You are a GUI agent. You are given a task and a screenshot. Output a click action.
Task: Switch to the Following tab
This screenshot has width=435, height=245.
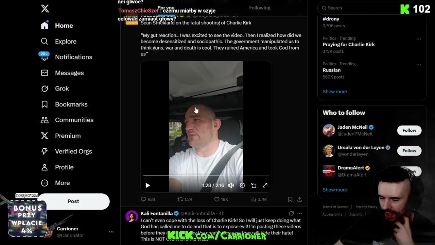pos(260,8)
